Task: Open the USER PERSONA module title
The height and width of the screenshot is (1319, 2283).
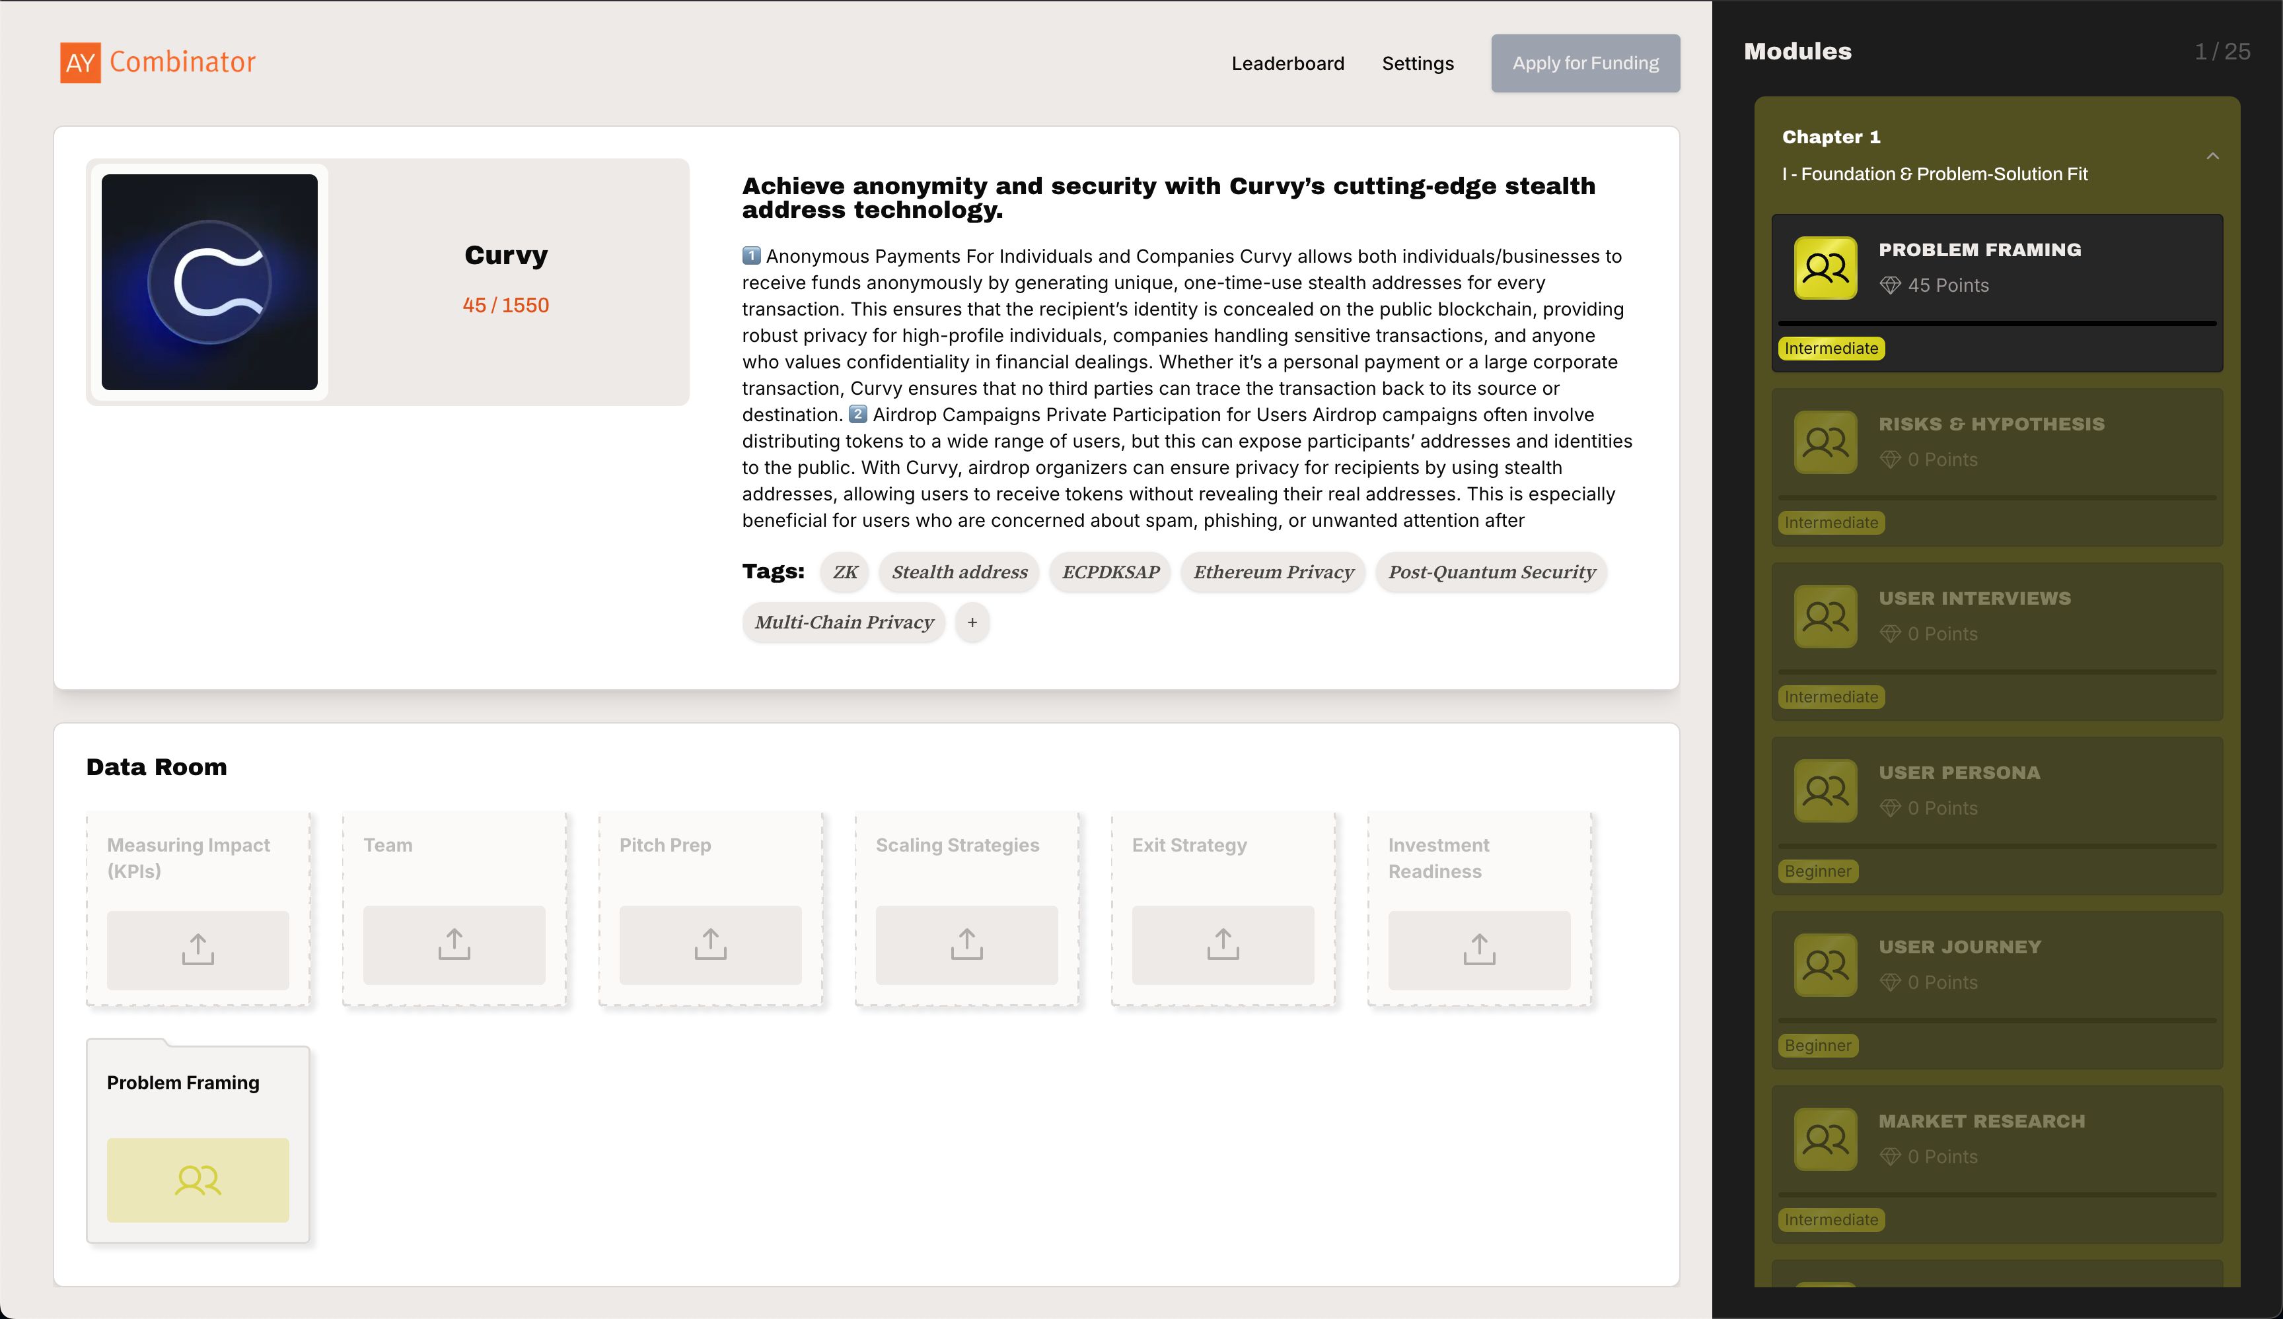Action: coord(1959,772)
